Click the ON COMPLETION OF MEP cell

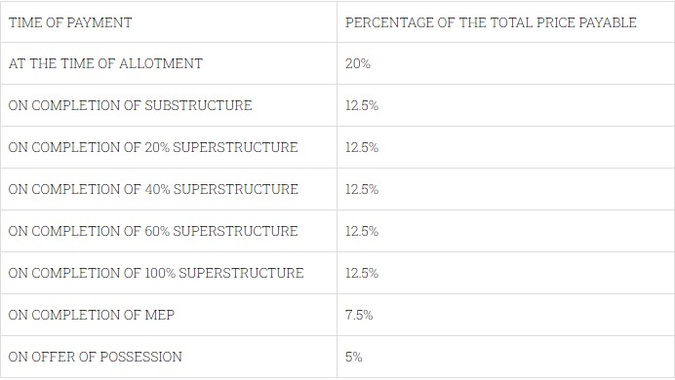point(169,315)
